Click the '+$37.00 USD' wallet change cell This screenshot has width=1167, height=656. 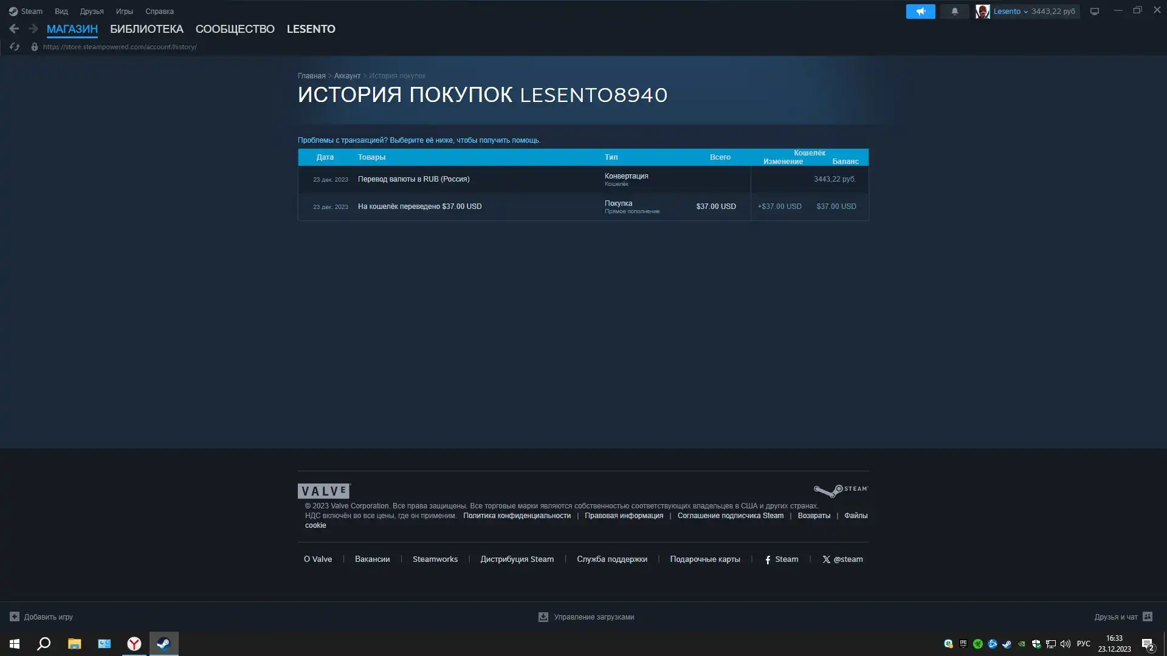[x=779, y=207]
